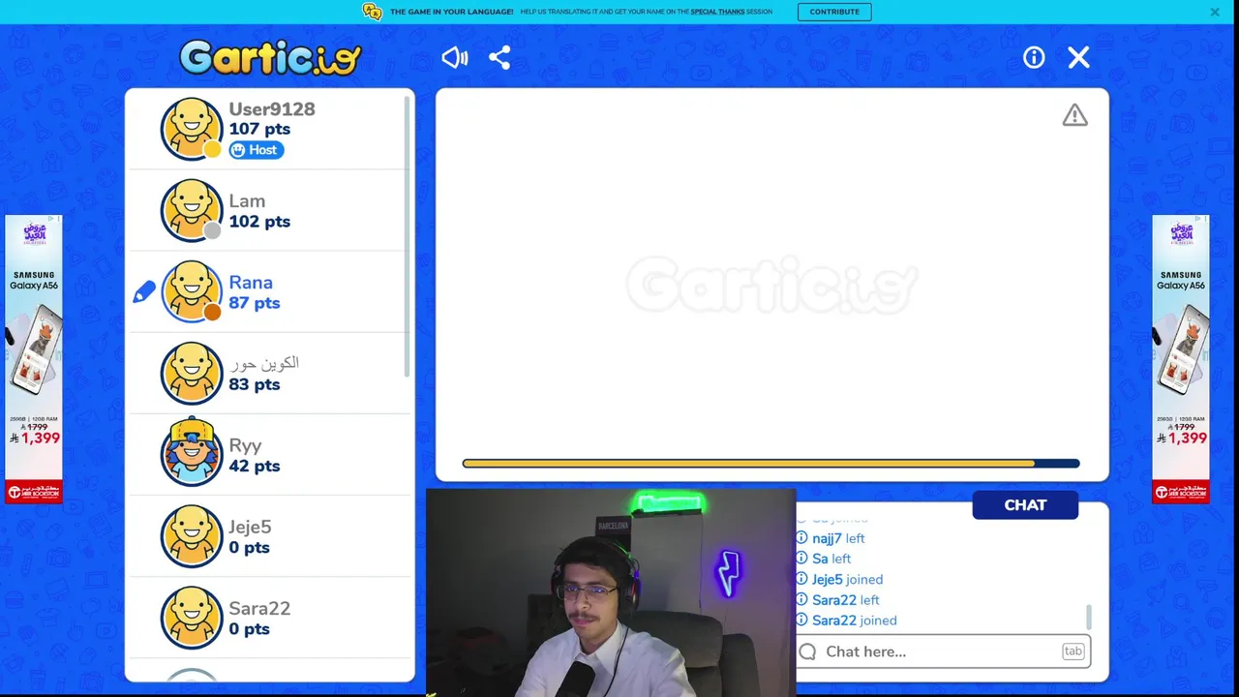Image resolution: width=1239 pixels, height=697 pixels.
Task: Click Rana's player avatar
Action: (x=192, y=291)
